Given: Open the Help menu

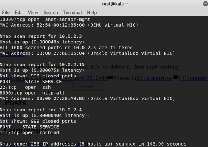Looking at the screenshot, I should point(92,13).
